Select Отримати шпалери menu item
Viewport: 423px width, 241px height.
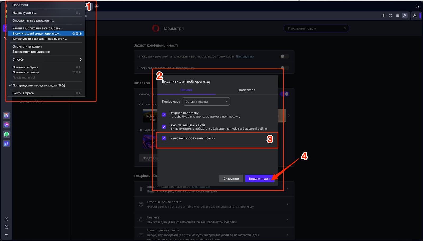[x=45, y=47]
